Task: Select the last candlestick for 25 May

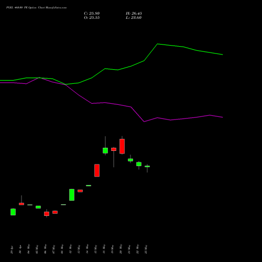Action: click(147, 167)
